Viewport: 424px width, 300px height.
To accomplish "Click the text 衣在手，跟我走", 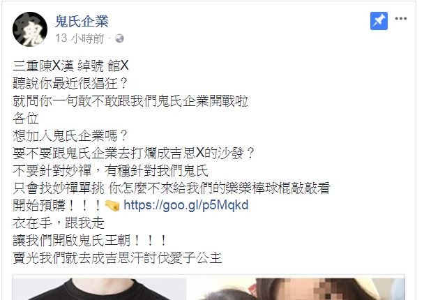I will point(59,223).
